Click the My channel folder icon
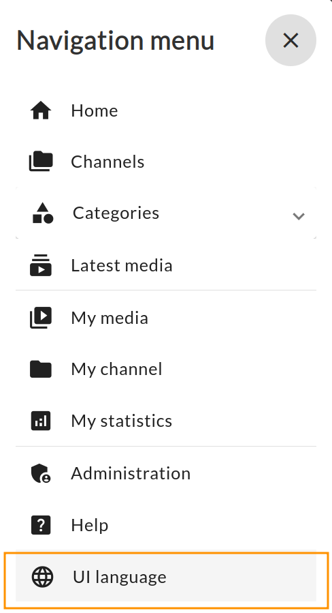This screenshot has width=332, height=613. [41, 369]
